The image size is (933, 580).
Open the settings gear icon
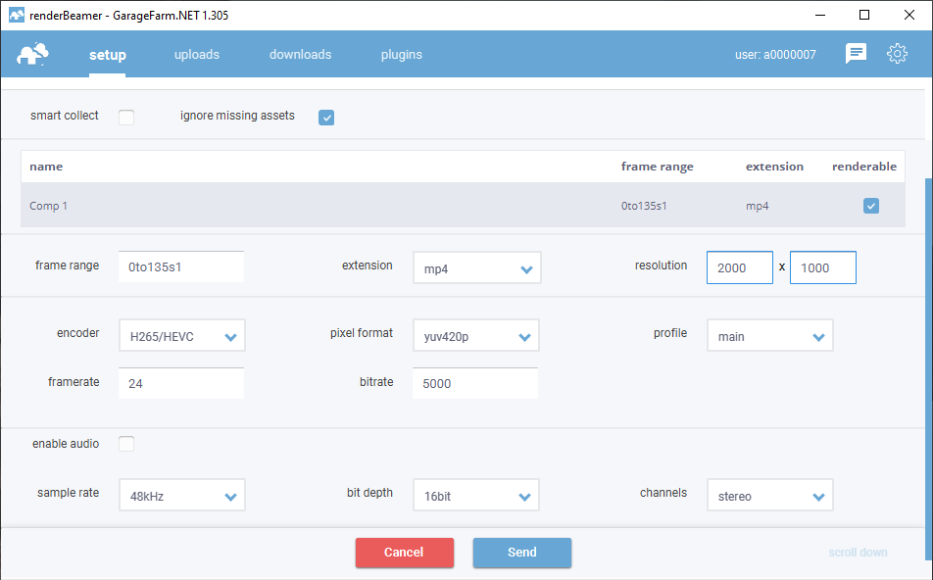[897, 54]
